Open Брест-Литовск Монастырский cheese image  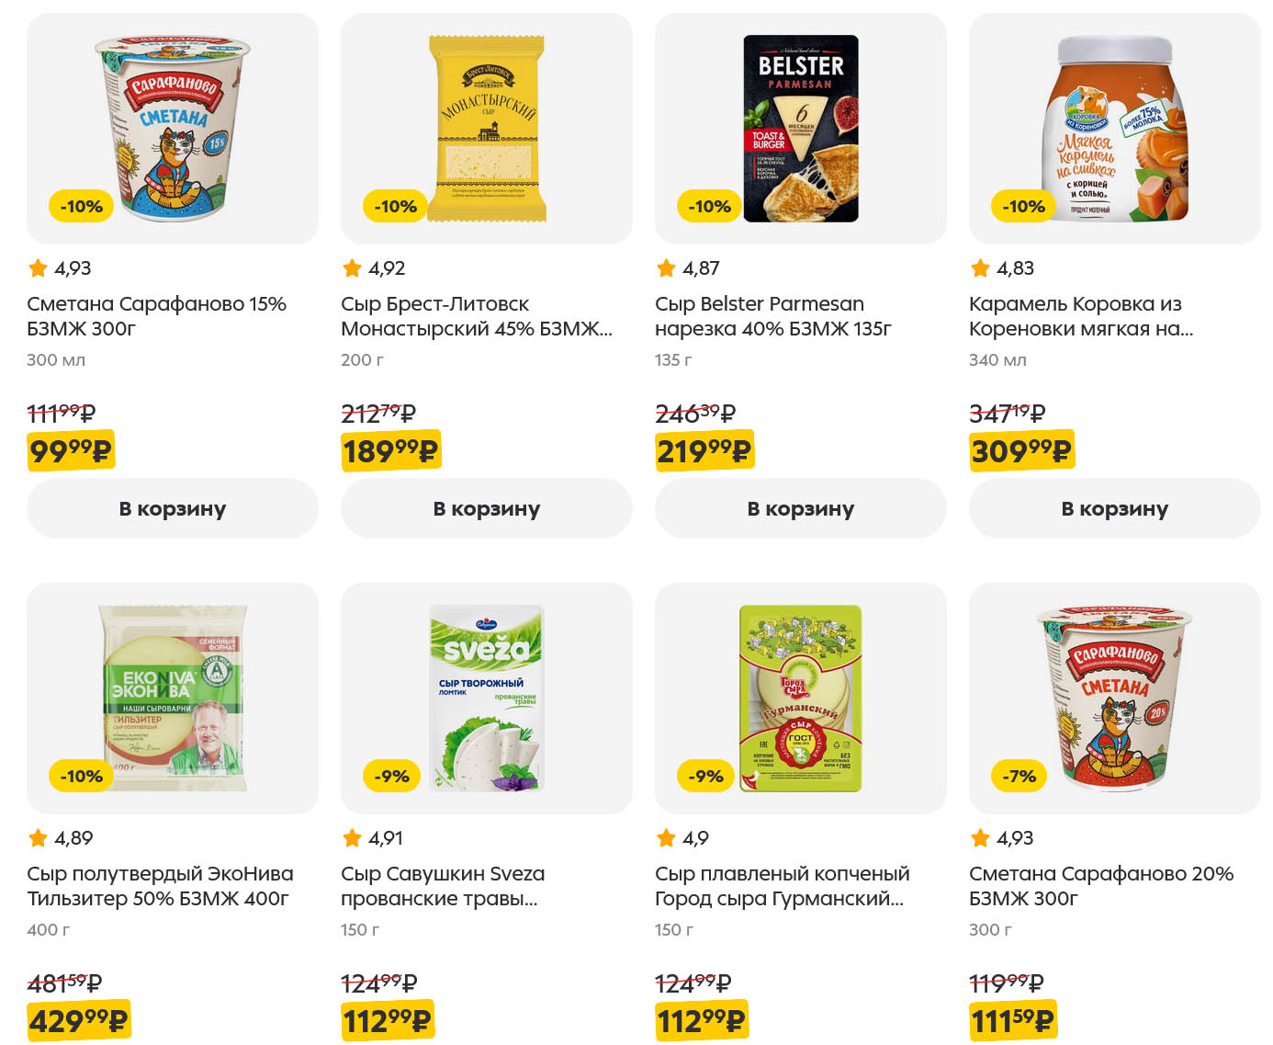click(x=487, y=128)
